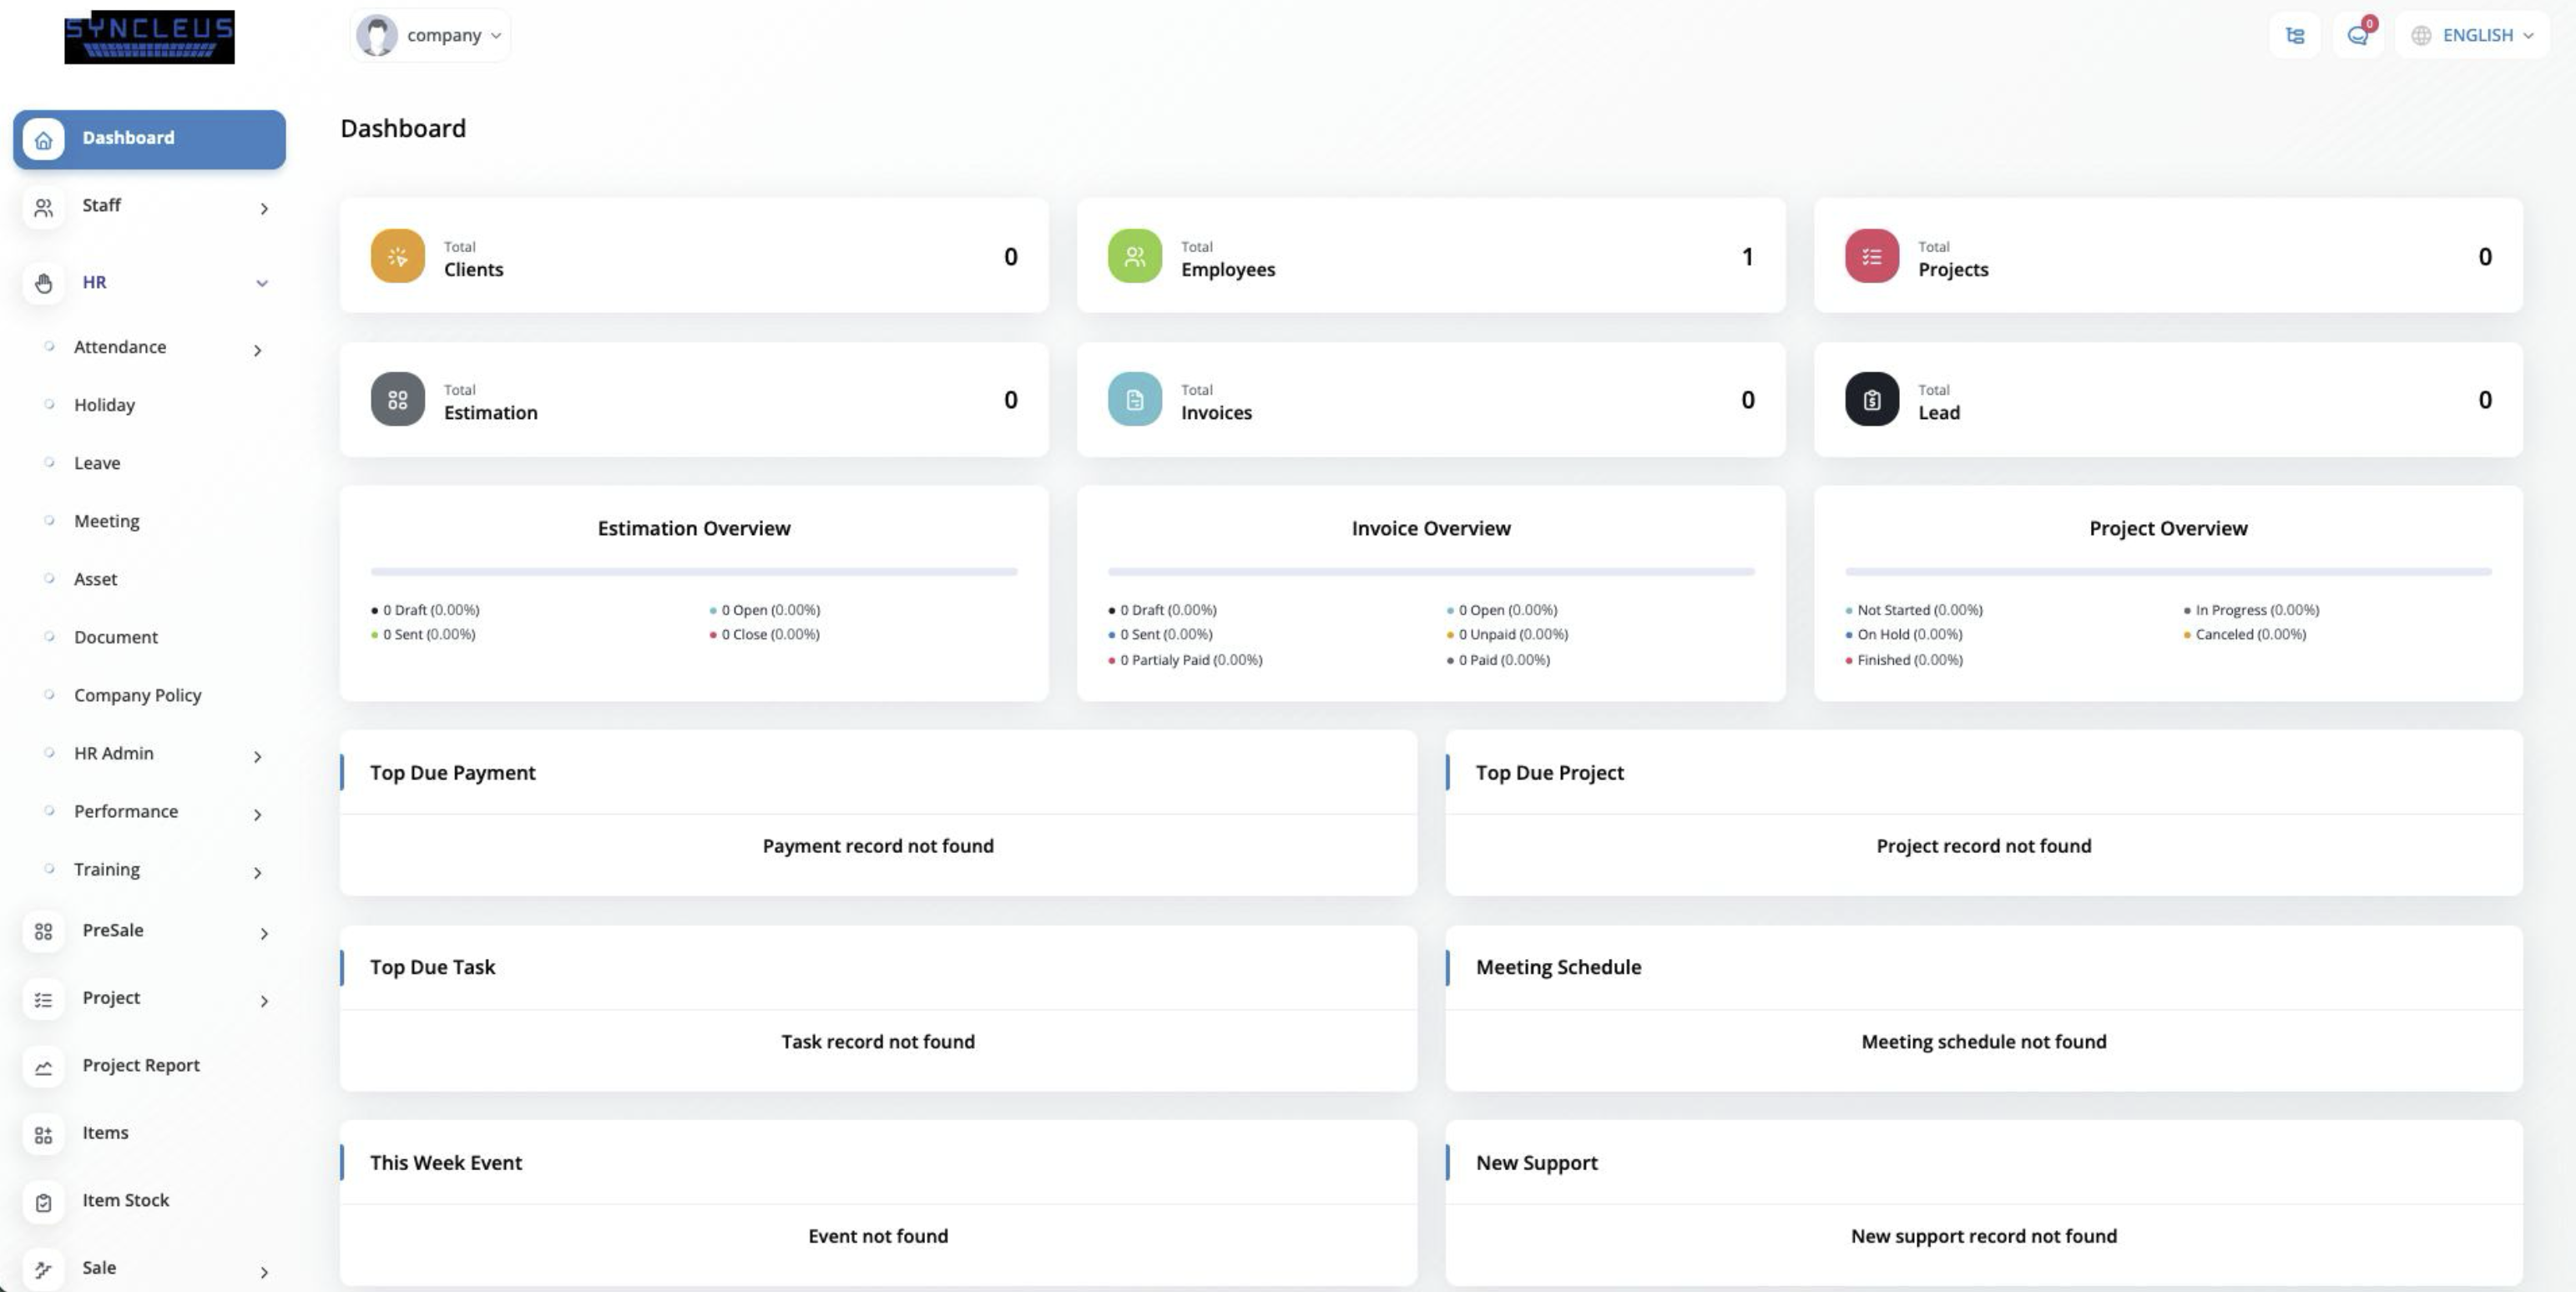This screenshot has height=1292, width=2576.
Task: Open the Dashboard home icon in sidebar
Action: [x=43, y=140]
